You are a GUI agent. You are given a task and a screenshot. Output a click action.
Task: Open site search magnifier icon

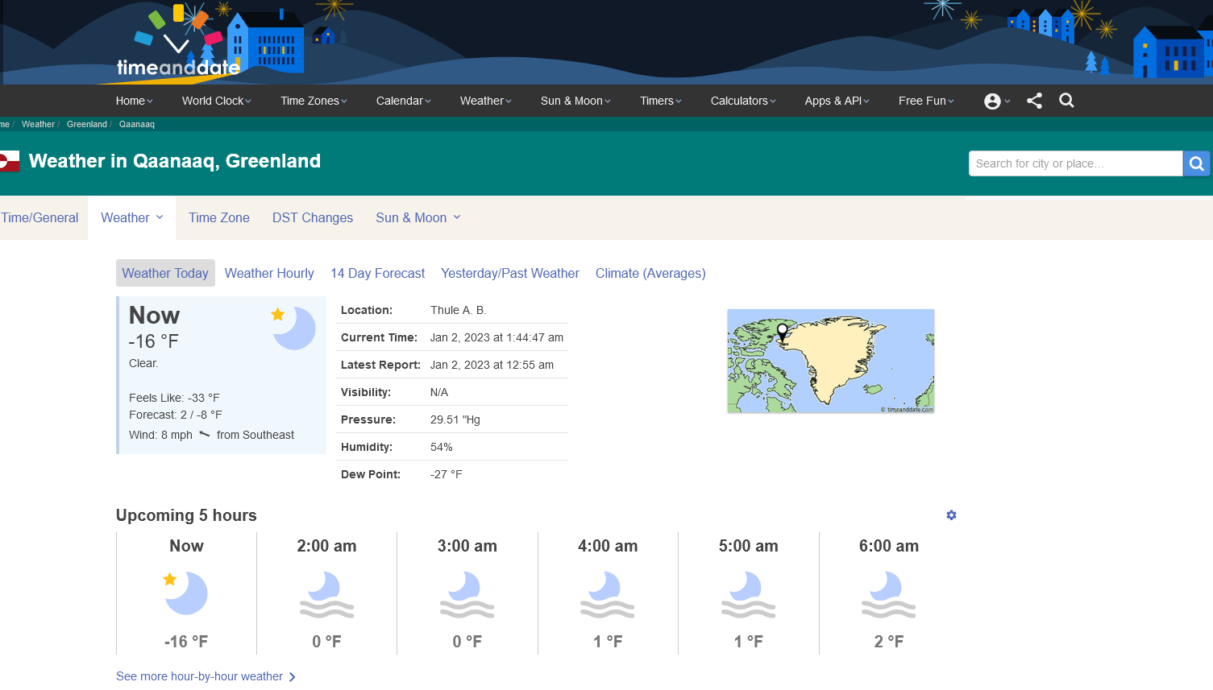pyautogui.click(x=1066, y=101)
